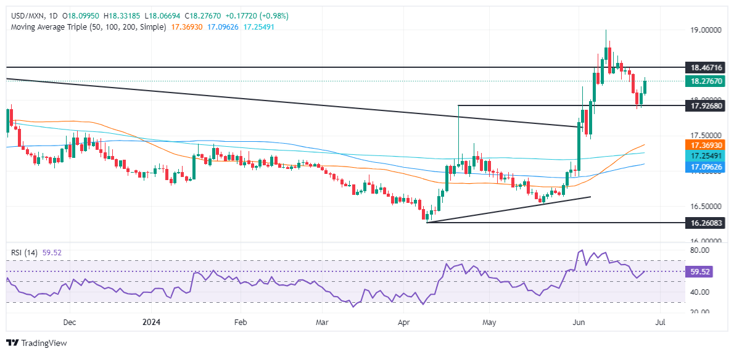
Task: Click the cyan 17.25491 moving average tag
Action: [706, 155]
